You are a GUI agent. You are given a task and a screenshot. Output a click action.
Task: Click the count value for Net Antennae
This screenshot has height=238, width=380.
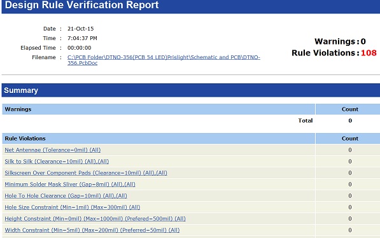(350, 150)
